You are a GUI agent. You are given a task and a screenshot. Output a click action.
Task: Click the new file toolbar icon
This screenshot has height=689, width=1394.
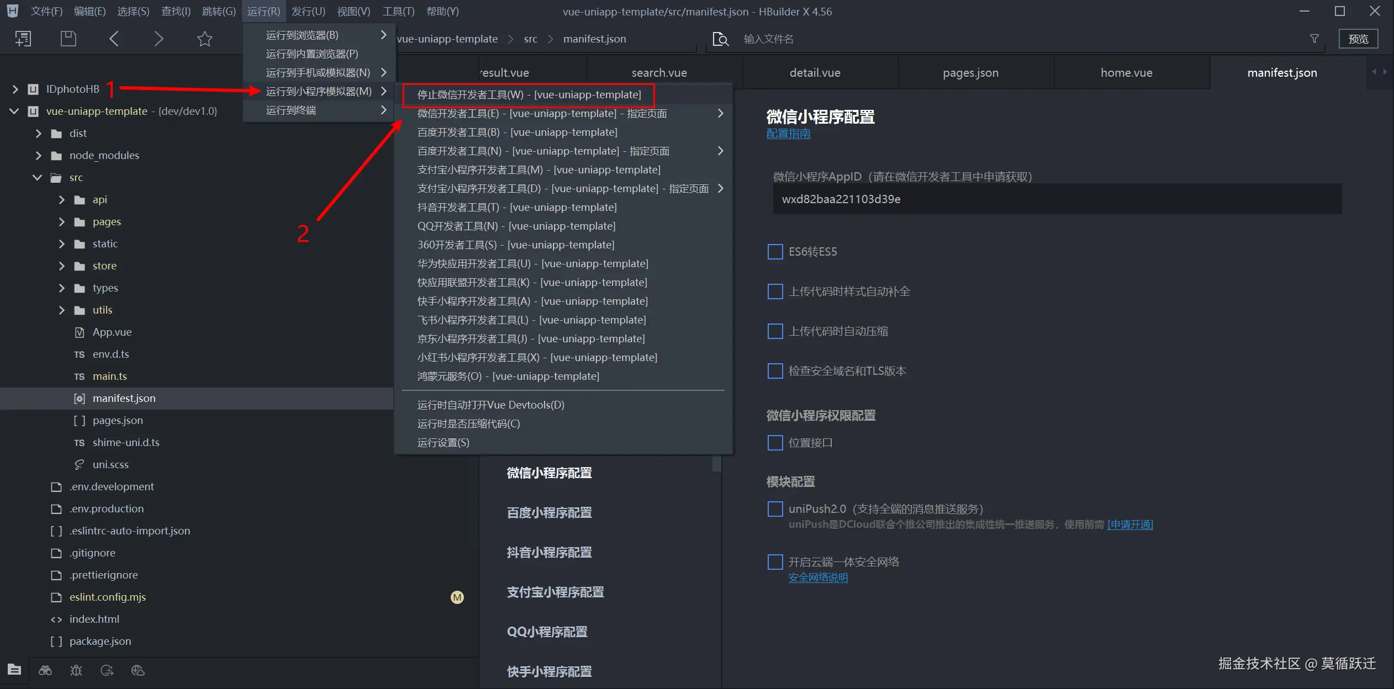[x=23, y=39]
